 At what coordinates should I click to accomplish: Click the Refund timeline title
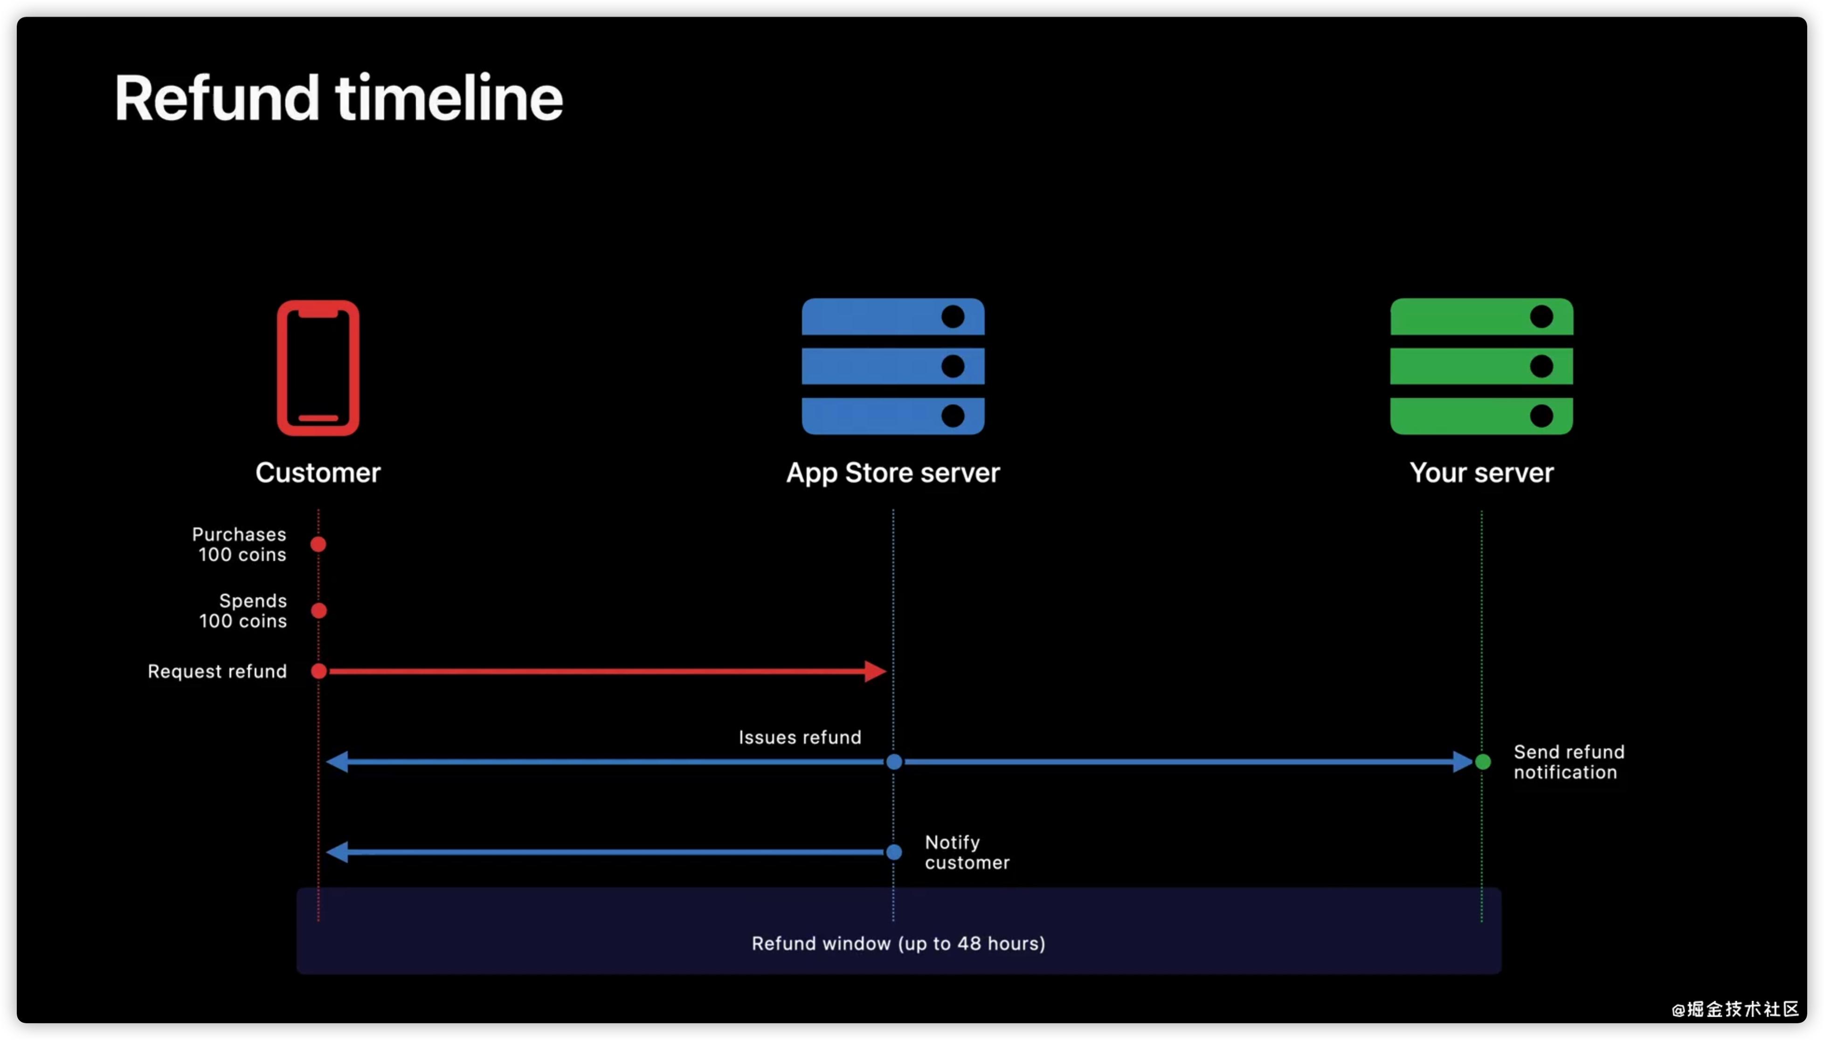(338, 98)
